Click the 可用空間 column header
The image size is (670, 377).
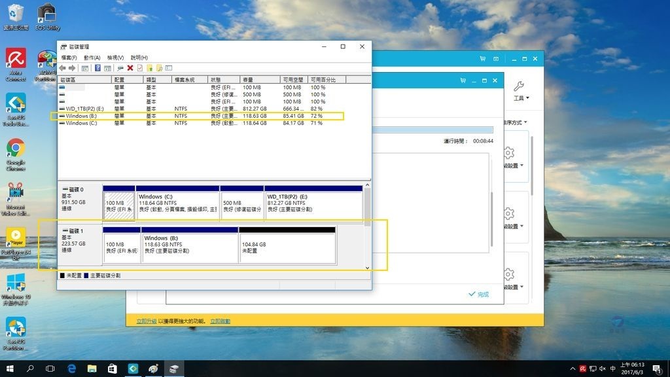pyautogui.click(x=294, y=80)
